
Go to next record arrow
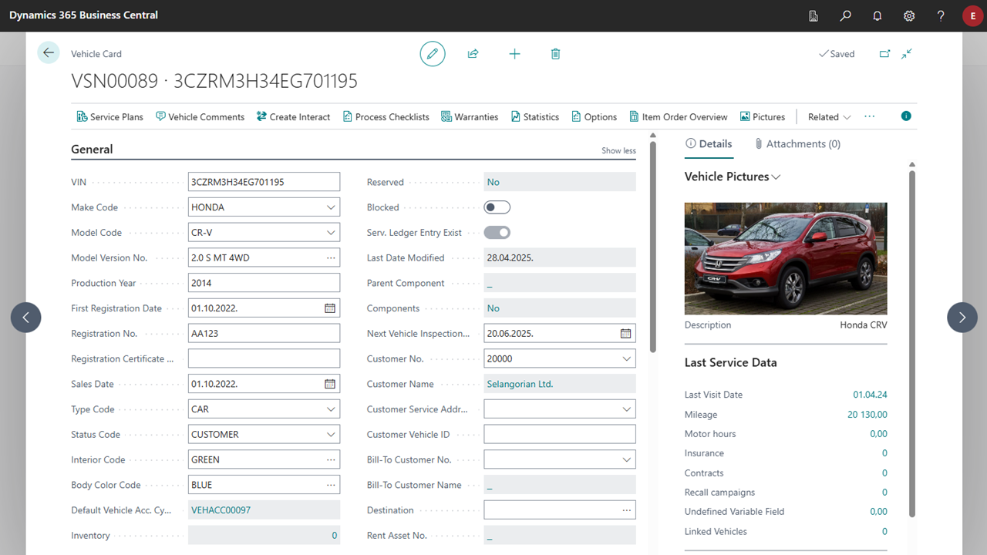(962, 317)
